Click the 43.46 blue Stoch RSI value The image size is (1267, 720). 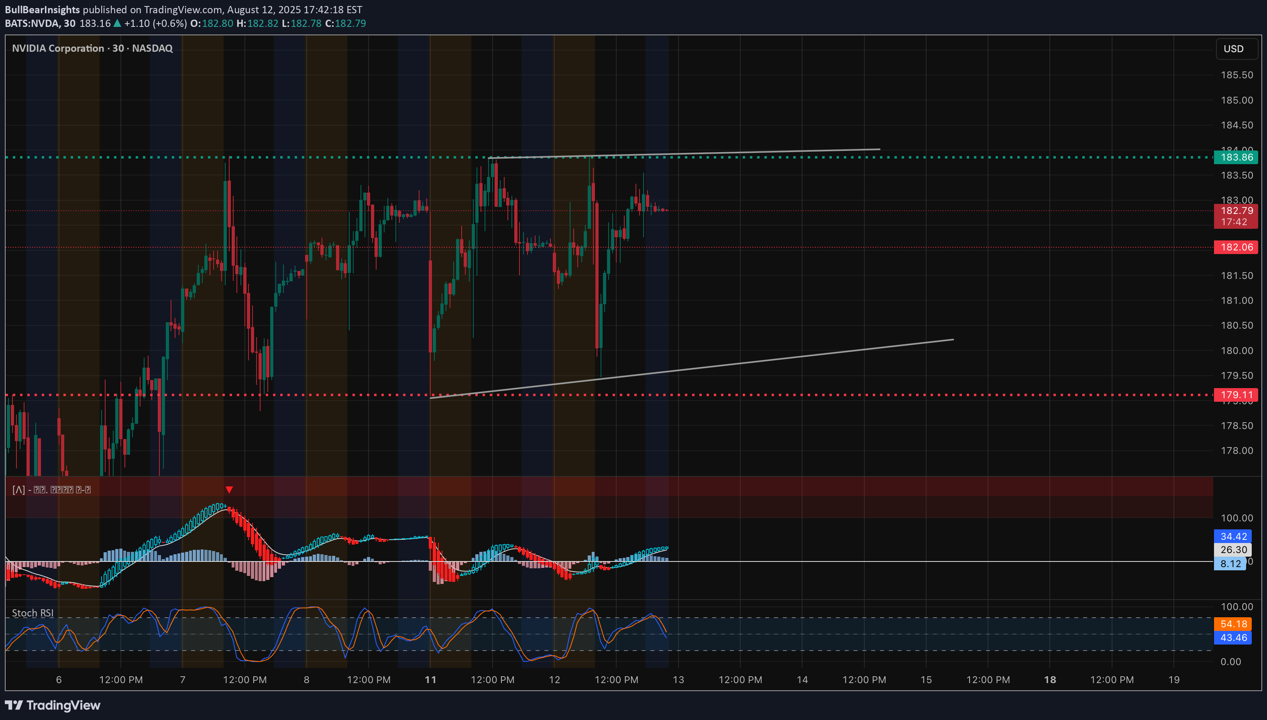(x=1233, y=637)
